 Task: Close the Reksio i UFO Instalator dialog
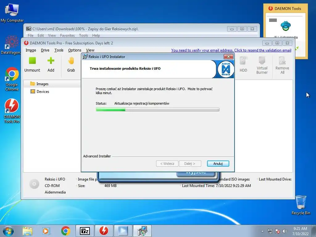pos(229,57)
